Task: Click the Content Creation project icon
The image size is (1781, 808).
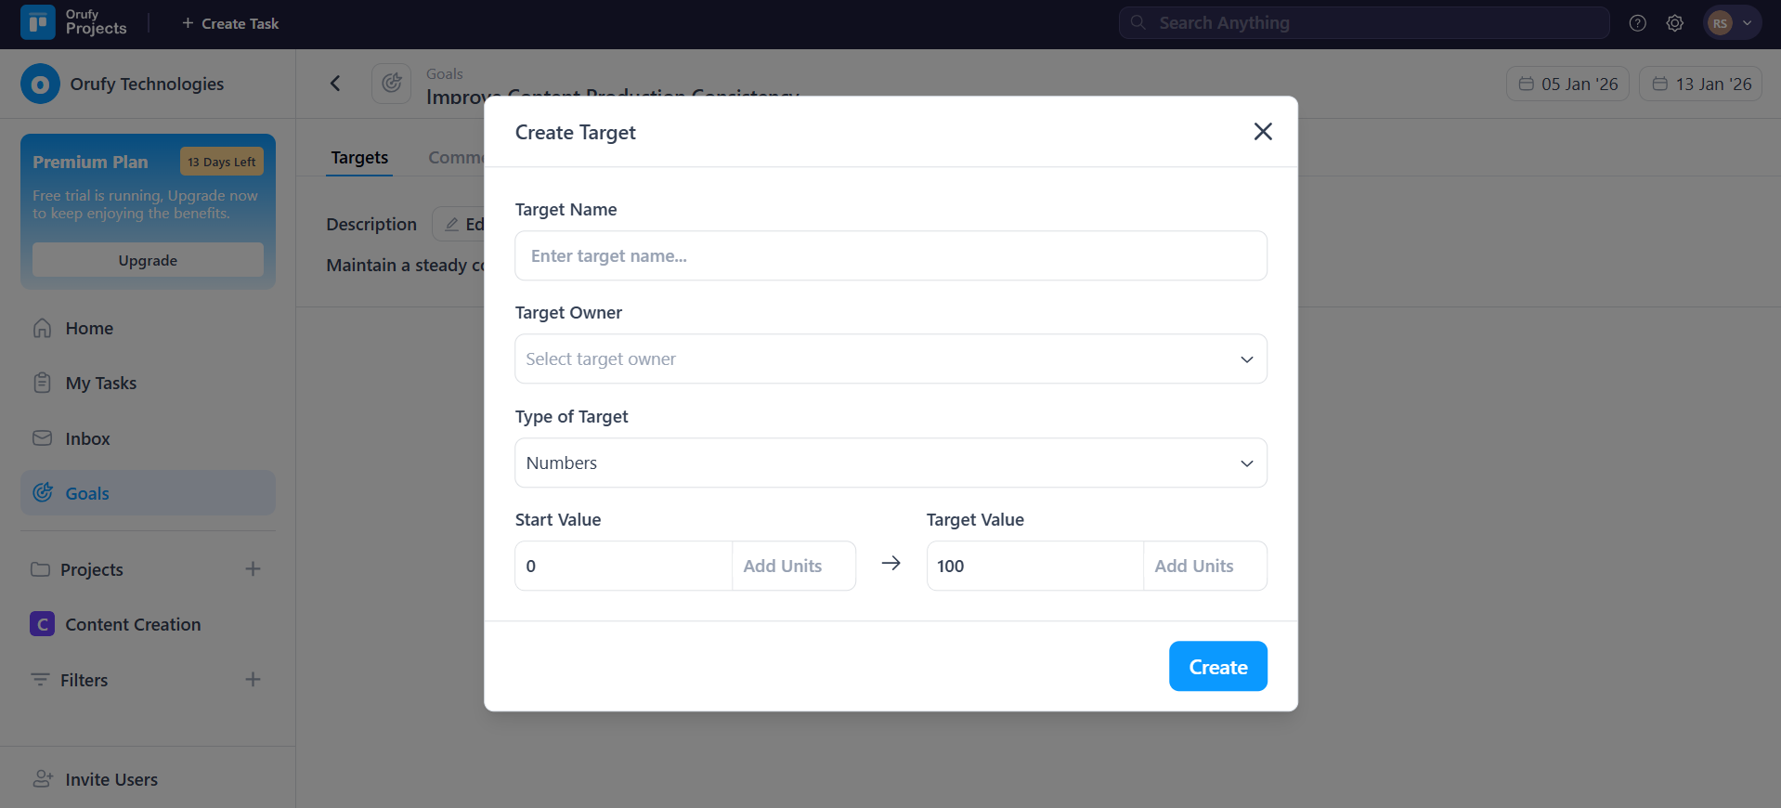Action: pos(42,624)
